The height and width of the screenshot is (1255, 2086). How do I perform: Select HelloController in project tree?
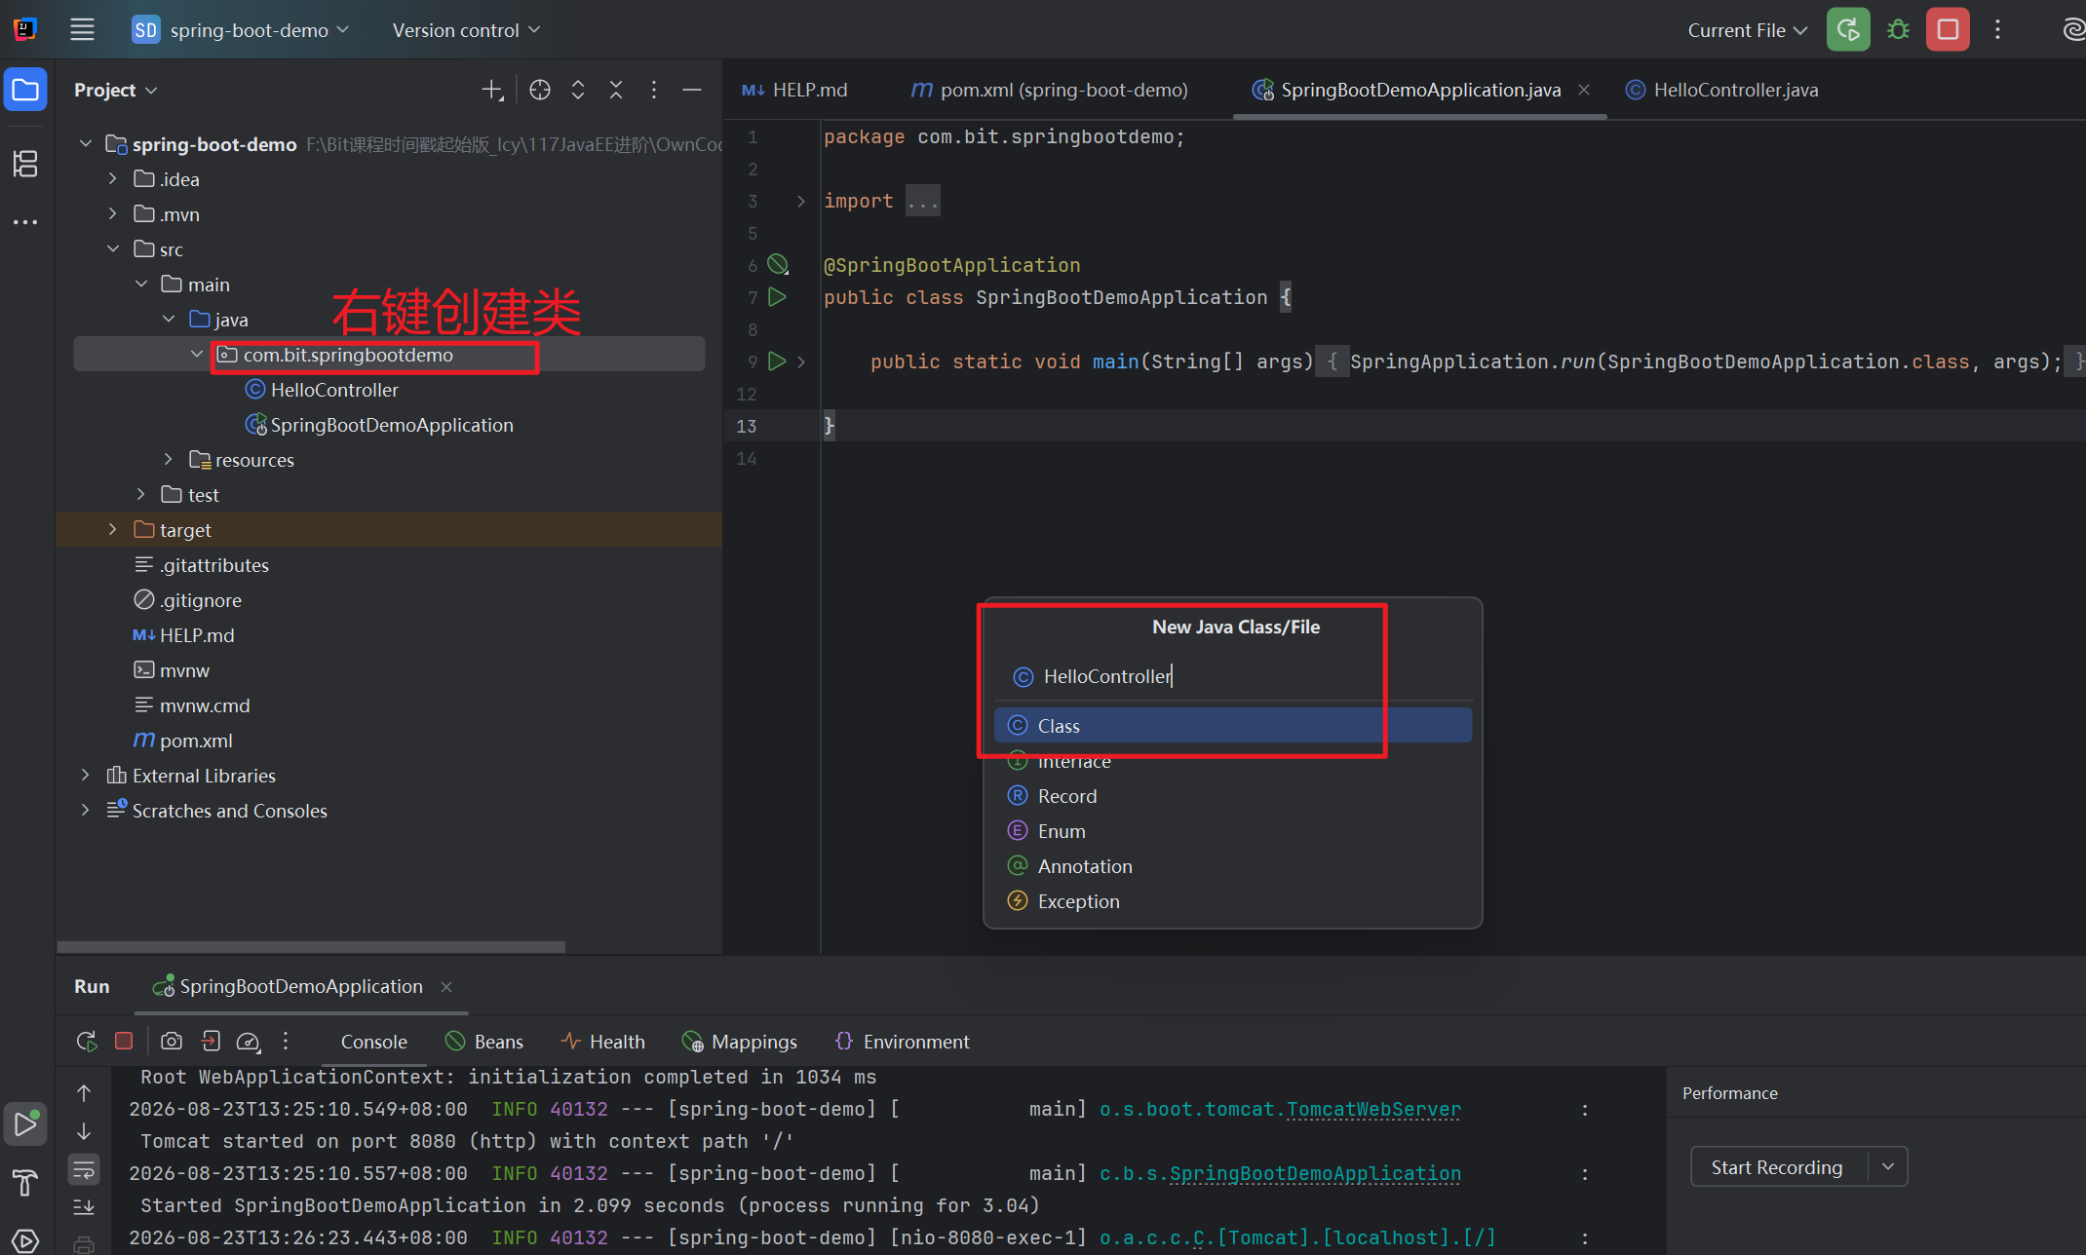pos(334,390)
